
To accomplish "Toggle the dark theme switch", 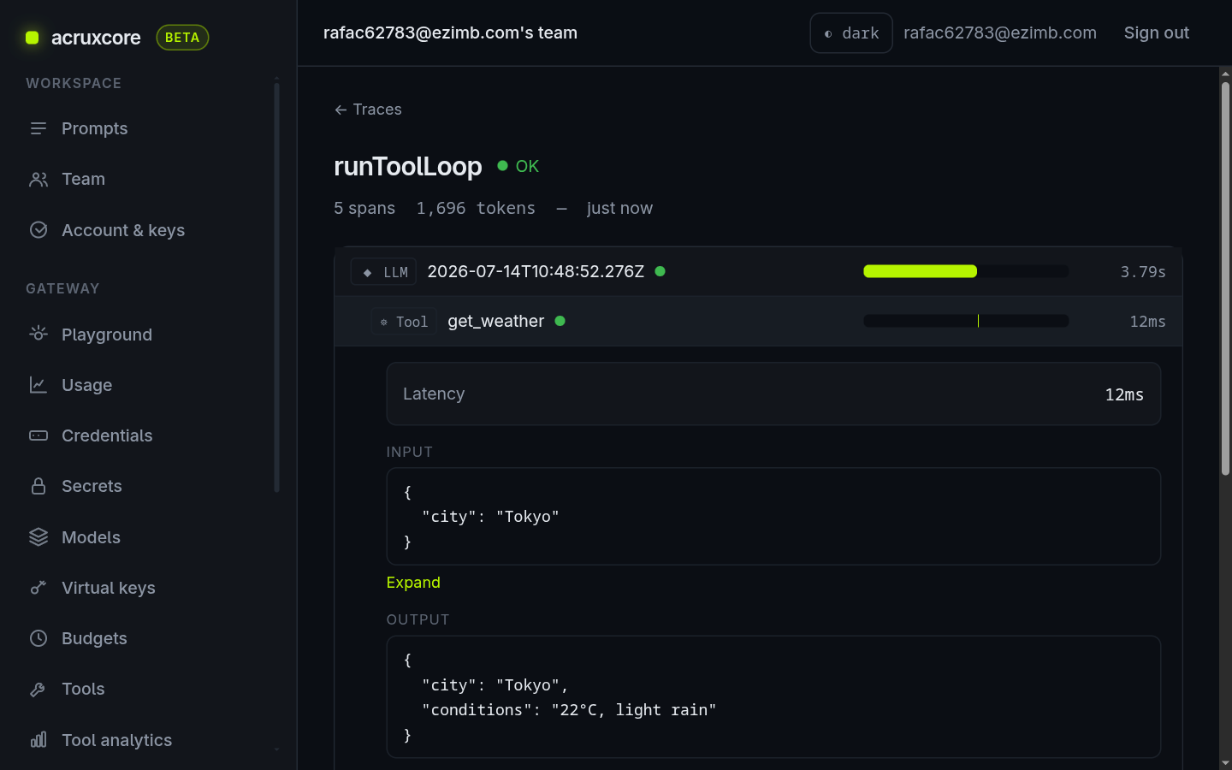I will pyautogui.click(x=851, y=33).
